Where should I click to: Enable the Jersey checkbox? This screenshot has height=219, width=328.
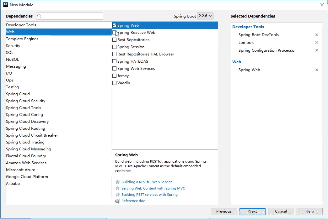click(115, 76)
